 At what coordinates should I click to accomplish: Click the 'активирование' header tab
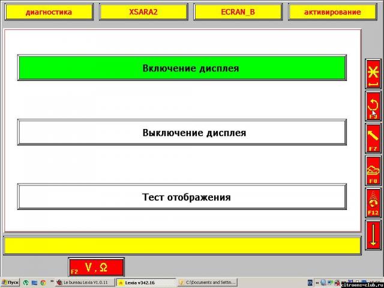(x=332, y=12)
